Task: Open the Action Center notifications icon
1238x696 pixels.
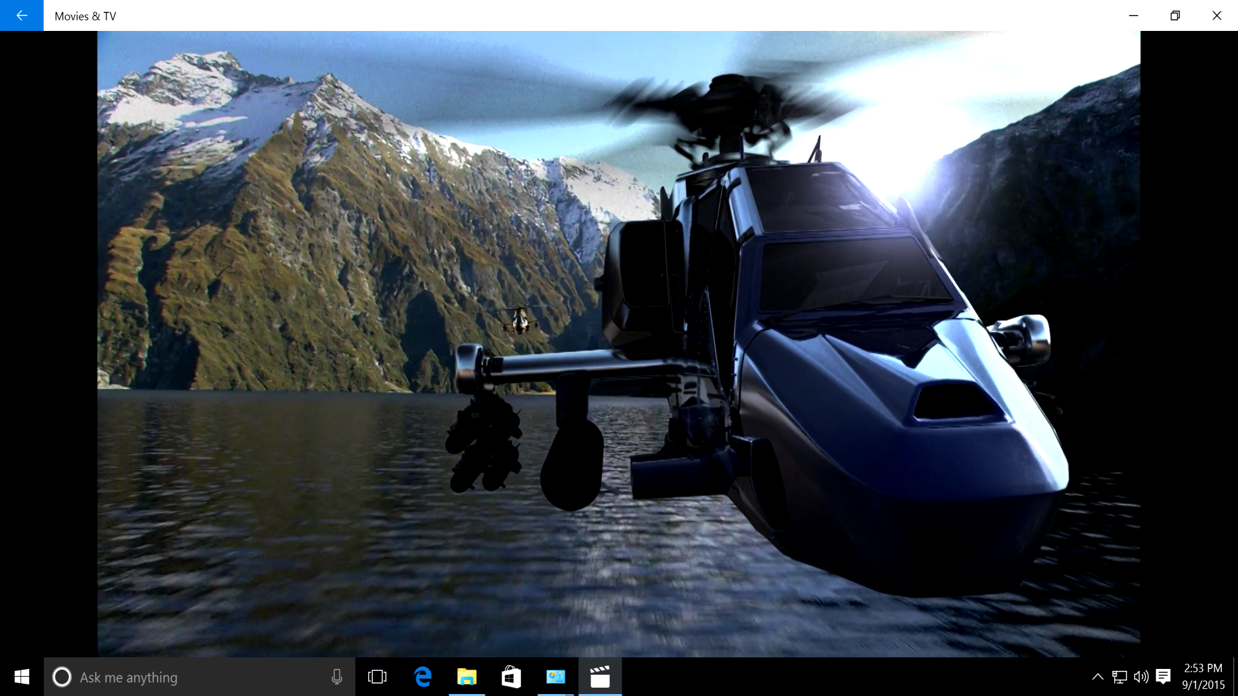Action: (1163, 677)
